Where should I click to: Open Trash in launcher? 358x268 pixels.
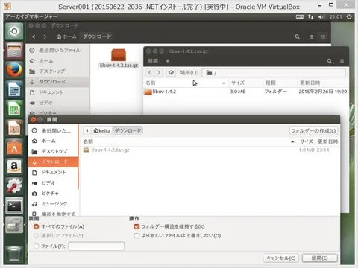14,253
